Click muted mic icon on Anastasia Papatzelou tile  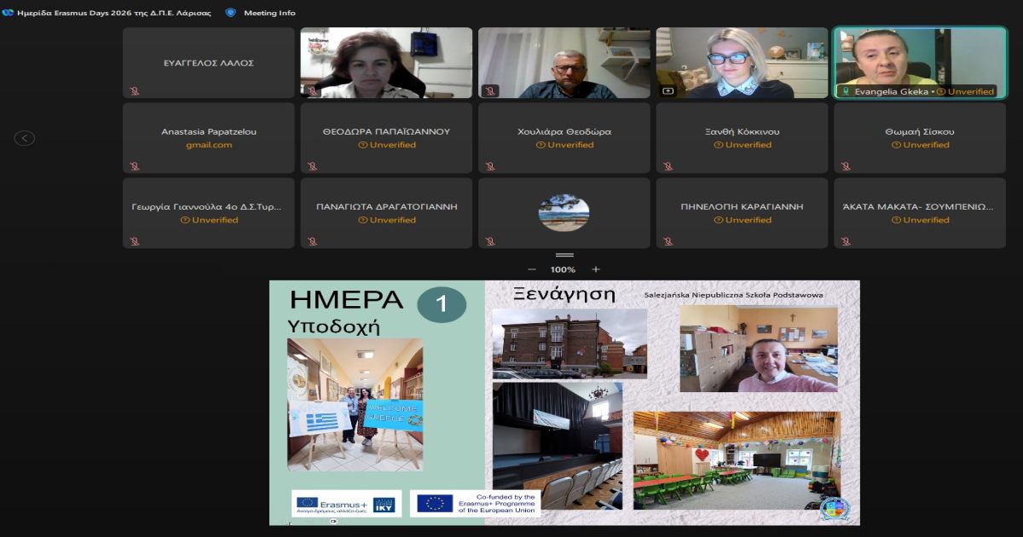(135, 165)
